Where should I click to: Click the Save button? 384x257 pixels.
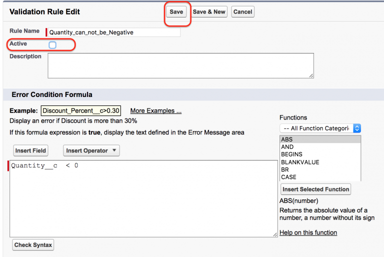[176, 12]
